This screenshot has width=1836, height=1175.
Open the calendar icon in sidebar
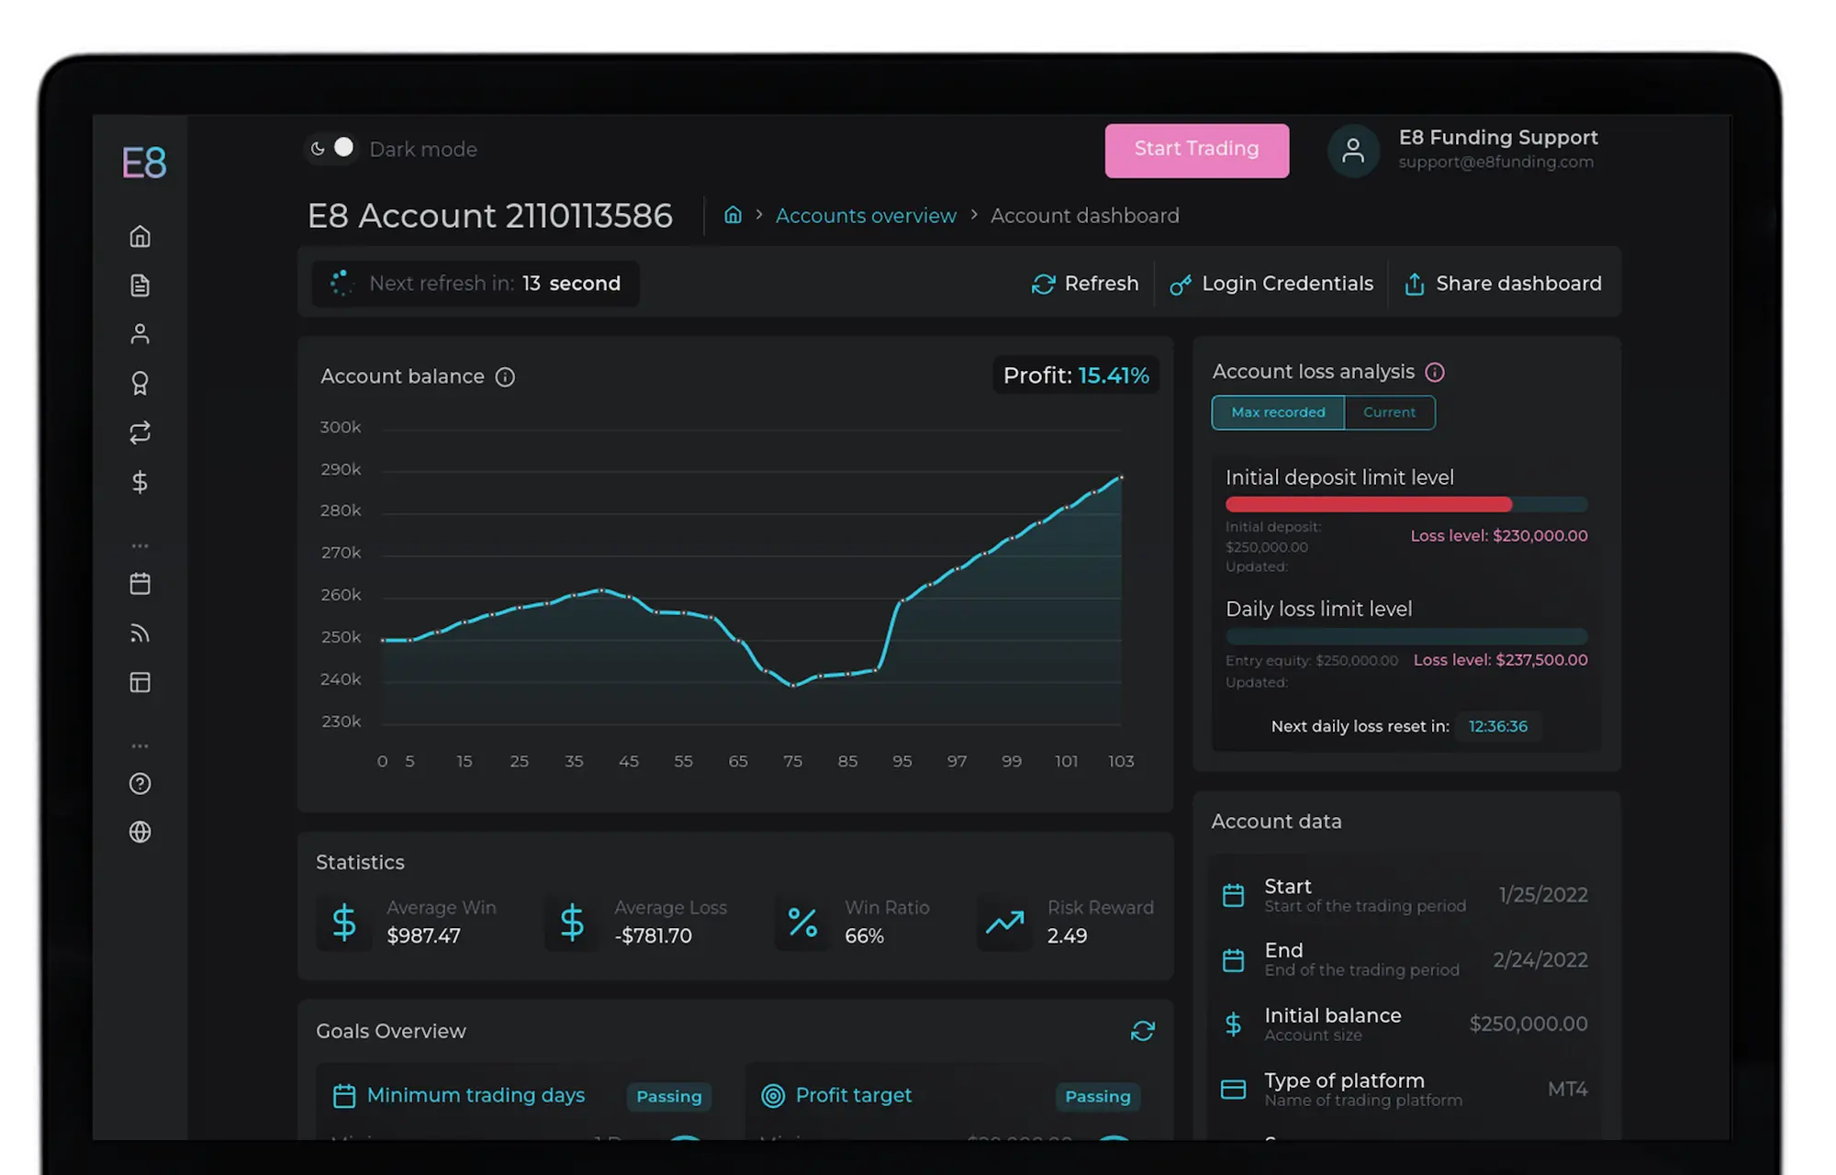140,584
